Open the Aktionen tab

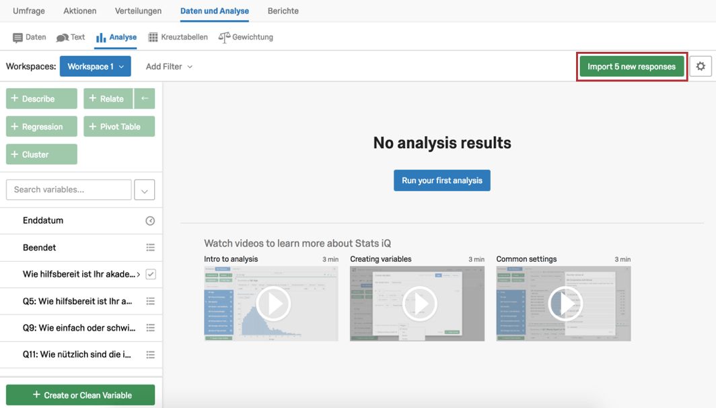point(80,11)
